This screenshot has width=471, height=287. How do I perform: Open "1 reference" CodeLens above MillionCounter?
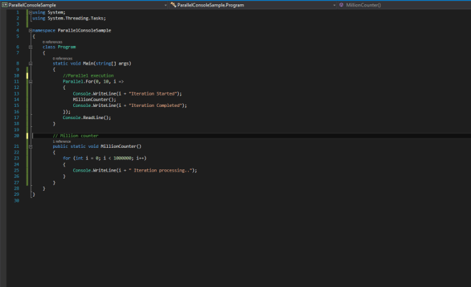[62, 141]
